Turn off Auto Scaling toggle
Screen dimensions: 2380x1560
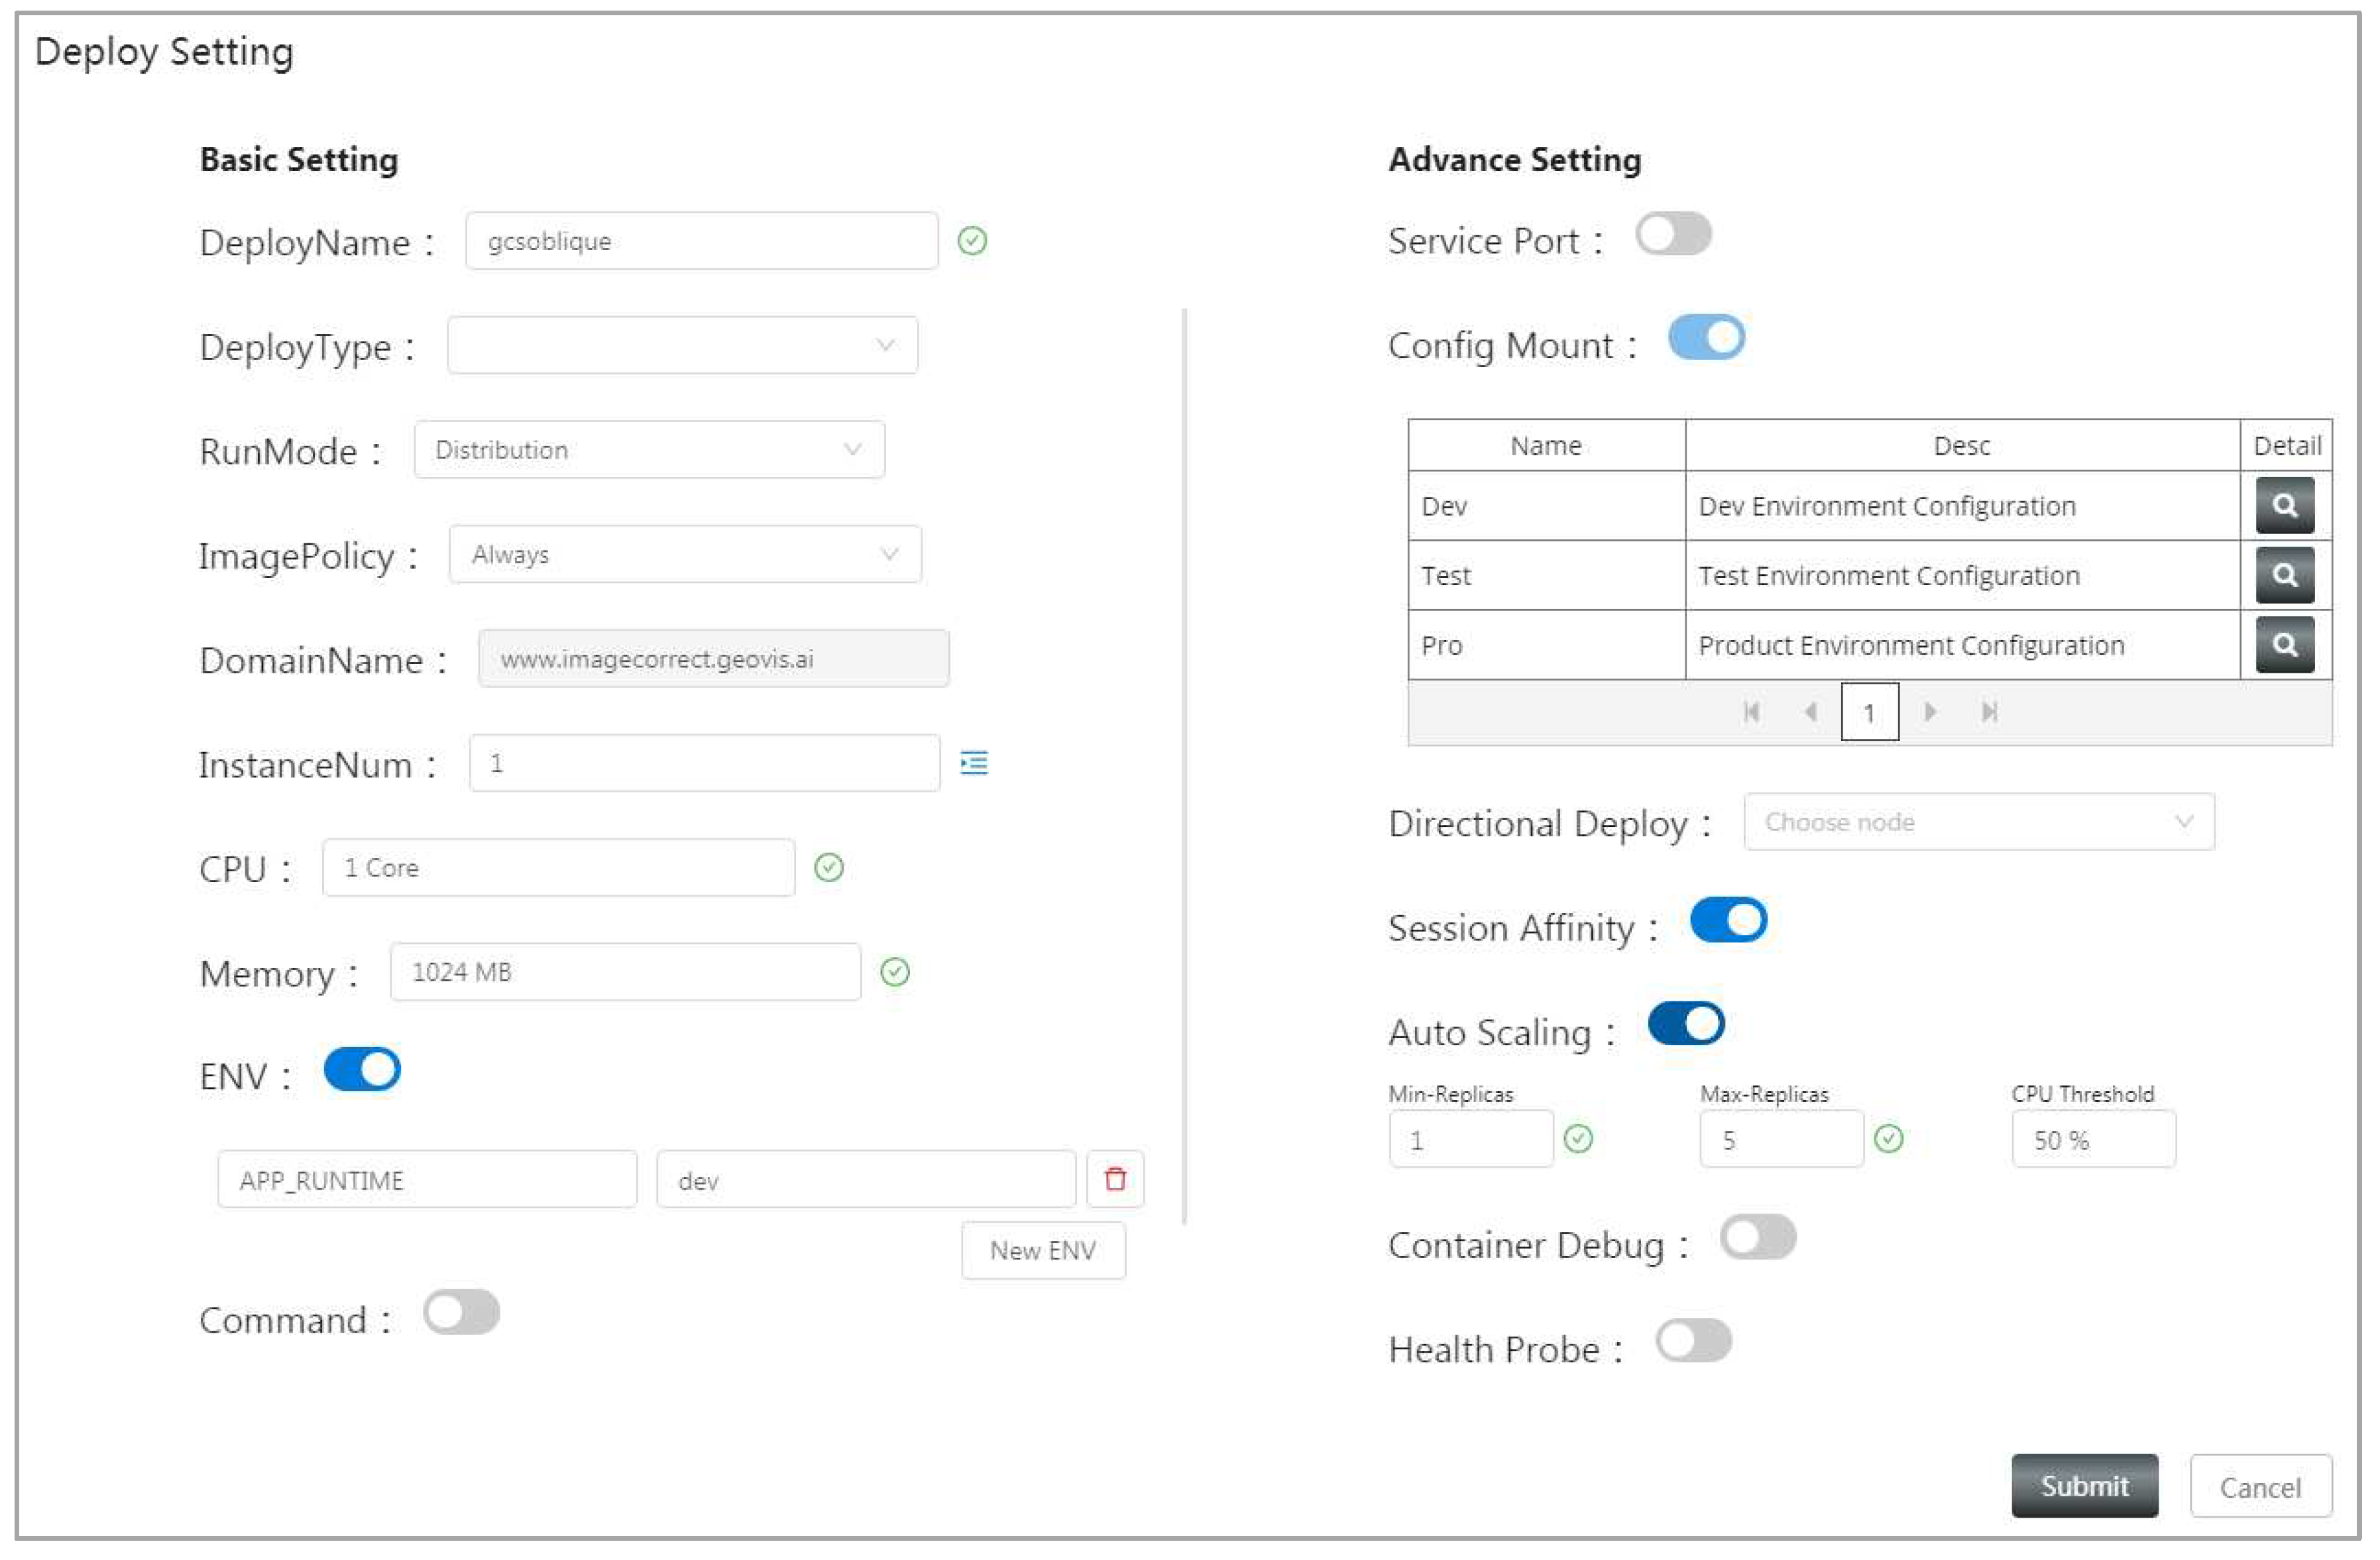pyautogui.click(x=1686, y=1024)
